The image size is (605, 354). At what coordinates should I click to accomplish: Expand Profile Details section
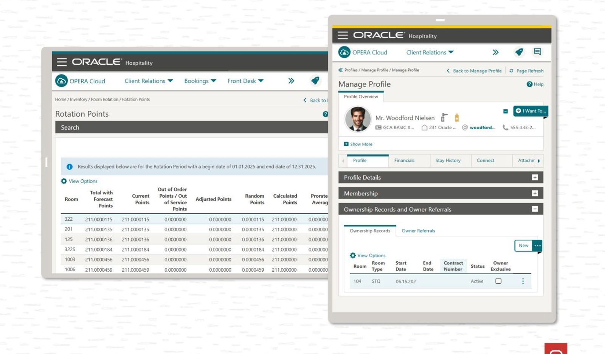pos(535,177)
